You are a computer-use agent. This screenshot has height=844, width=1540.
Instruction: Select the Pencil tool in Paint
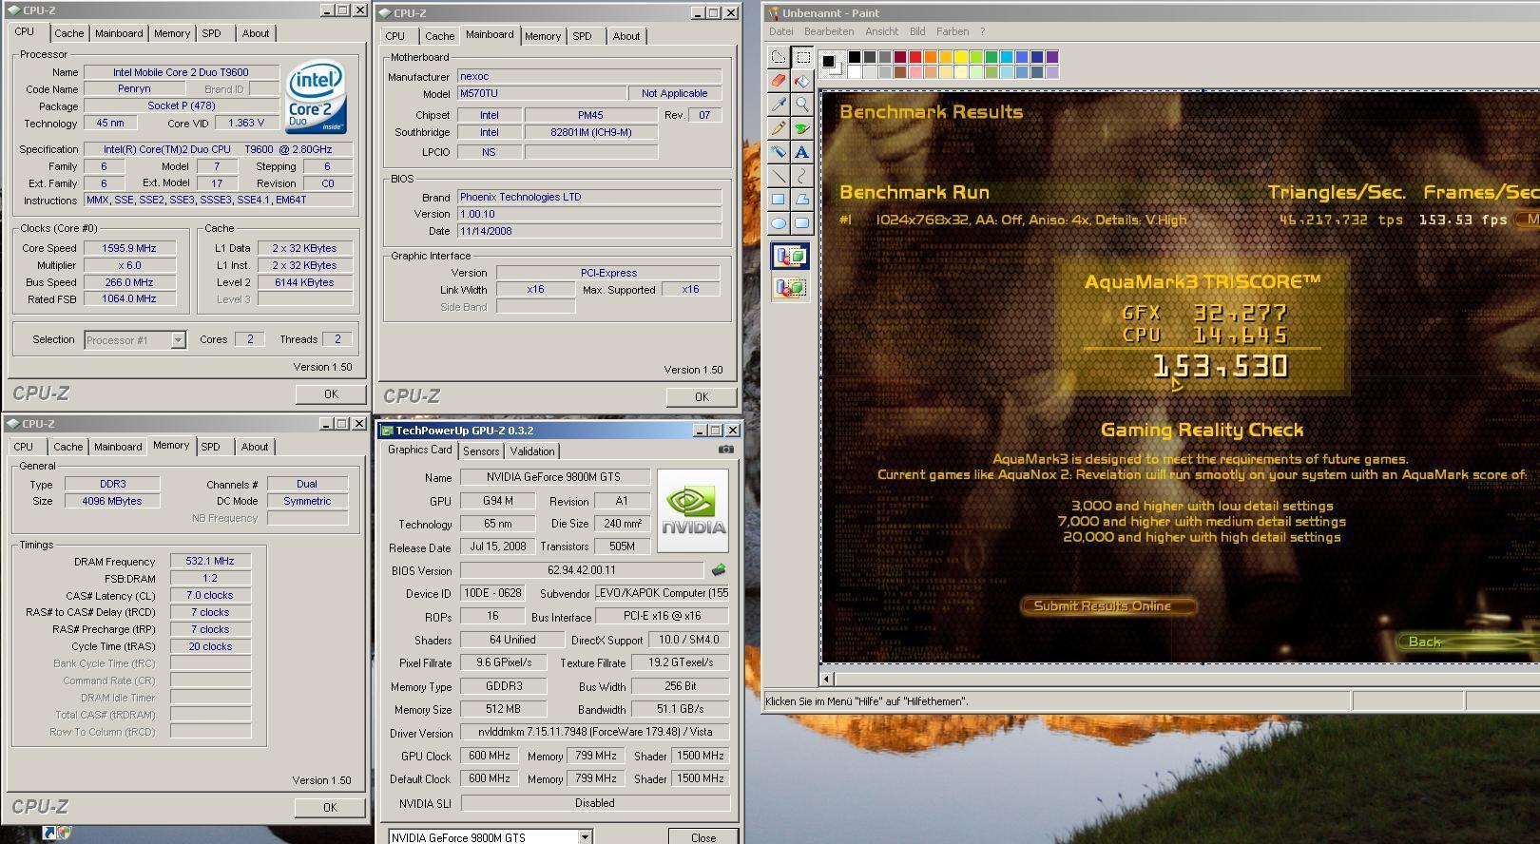pyautogui.click(x=779, y=128)
